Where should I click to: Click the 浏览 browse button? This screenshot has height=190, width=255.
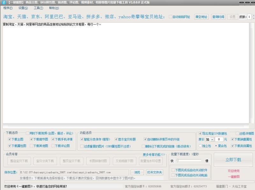(x=137, y=172)
